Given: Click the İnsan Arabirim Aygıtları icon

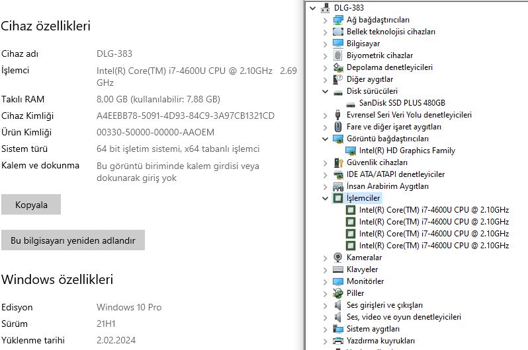Looking at the screenshot, I should pyautogui.click(x=337, y=186).
